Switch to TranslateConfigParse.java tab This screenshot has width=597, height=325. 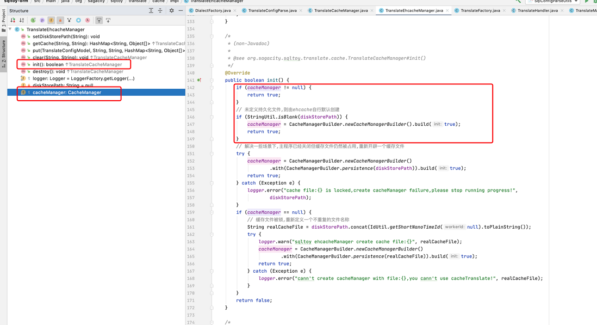[272, 11]
